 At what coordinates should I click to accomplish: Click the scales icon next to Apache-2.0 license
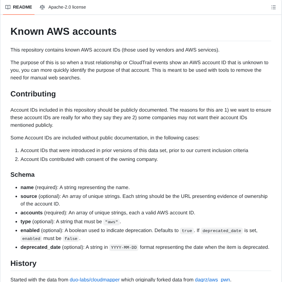42,7
